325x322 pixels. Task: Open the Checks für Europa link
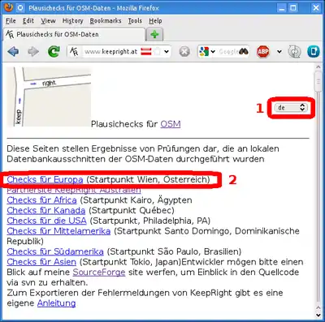[45, 179]
